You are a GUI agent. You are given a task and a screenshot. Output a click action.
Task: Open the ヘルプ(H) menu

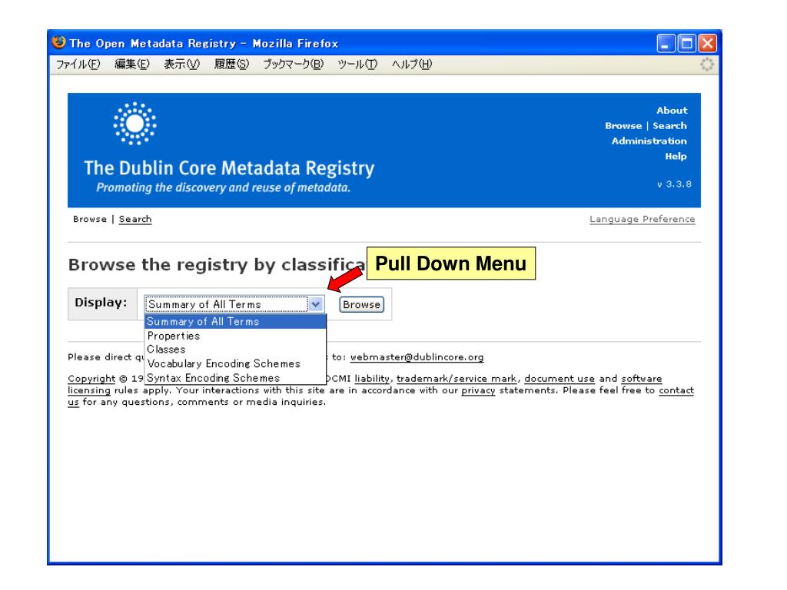coord(412,65)
